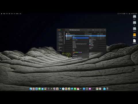
Task: Apply the red tag color
Action: (74, 52)
